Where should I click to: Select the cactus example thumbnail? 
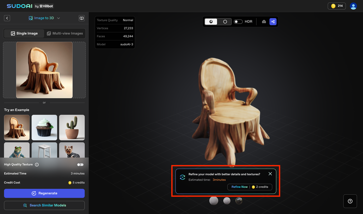[x=72, y=128]
